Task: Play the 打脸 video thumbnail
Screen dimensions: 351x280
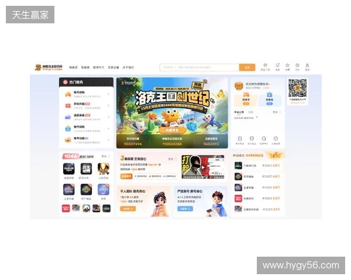Action: tap(203, 167)
